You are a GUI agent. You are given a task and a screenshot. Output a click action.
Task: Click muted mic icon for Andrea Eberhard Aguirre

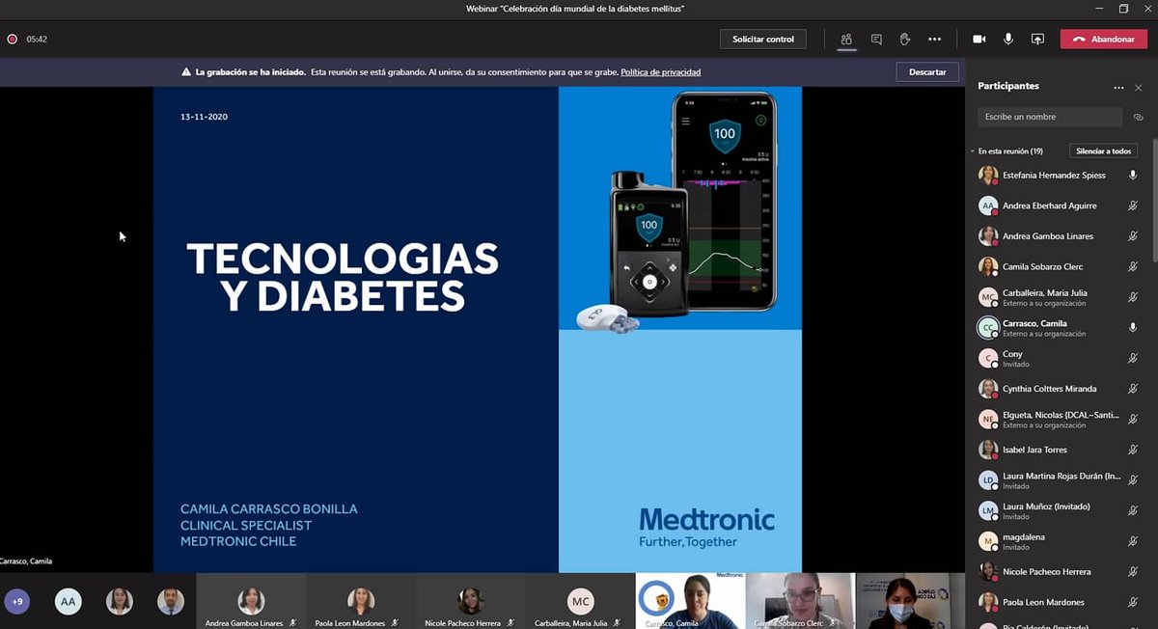click(x=1133, y=205)
